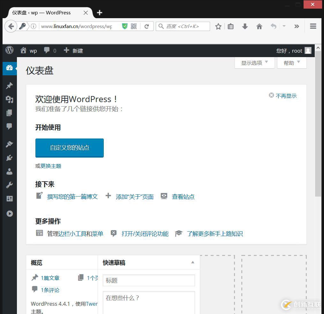Show site information info icon

[34, 26]
